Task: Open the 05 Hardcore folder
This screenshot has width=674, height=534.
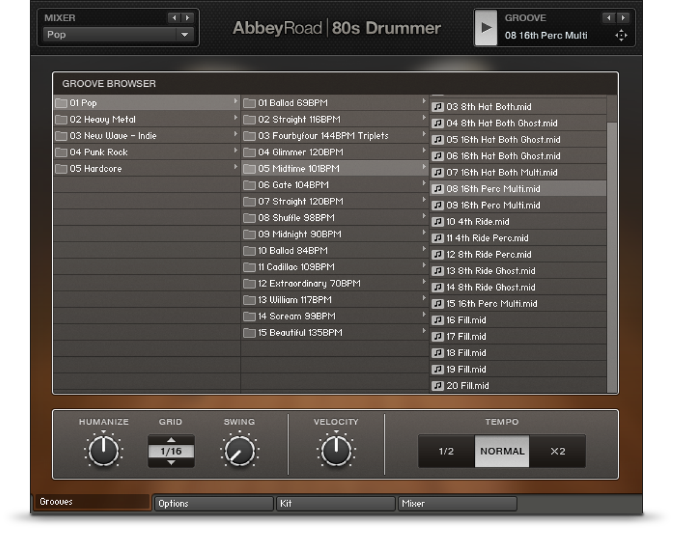Action: pyautogui.click(x=146, y=169)
